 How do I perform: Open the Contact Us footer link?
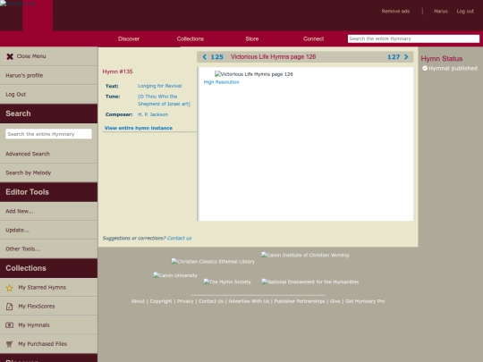pos(211,301)
